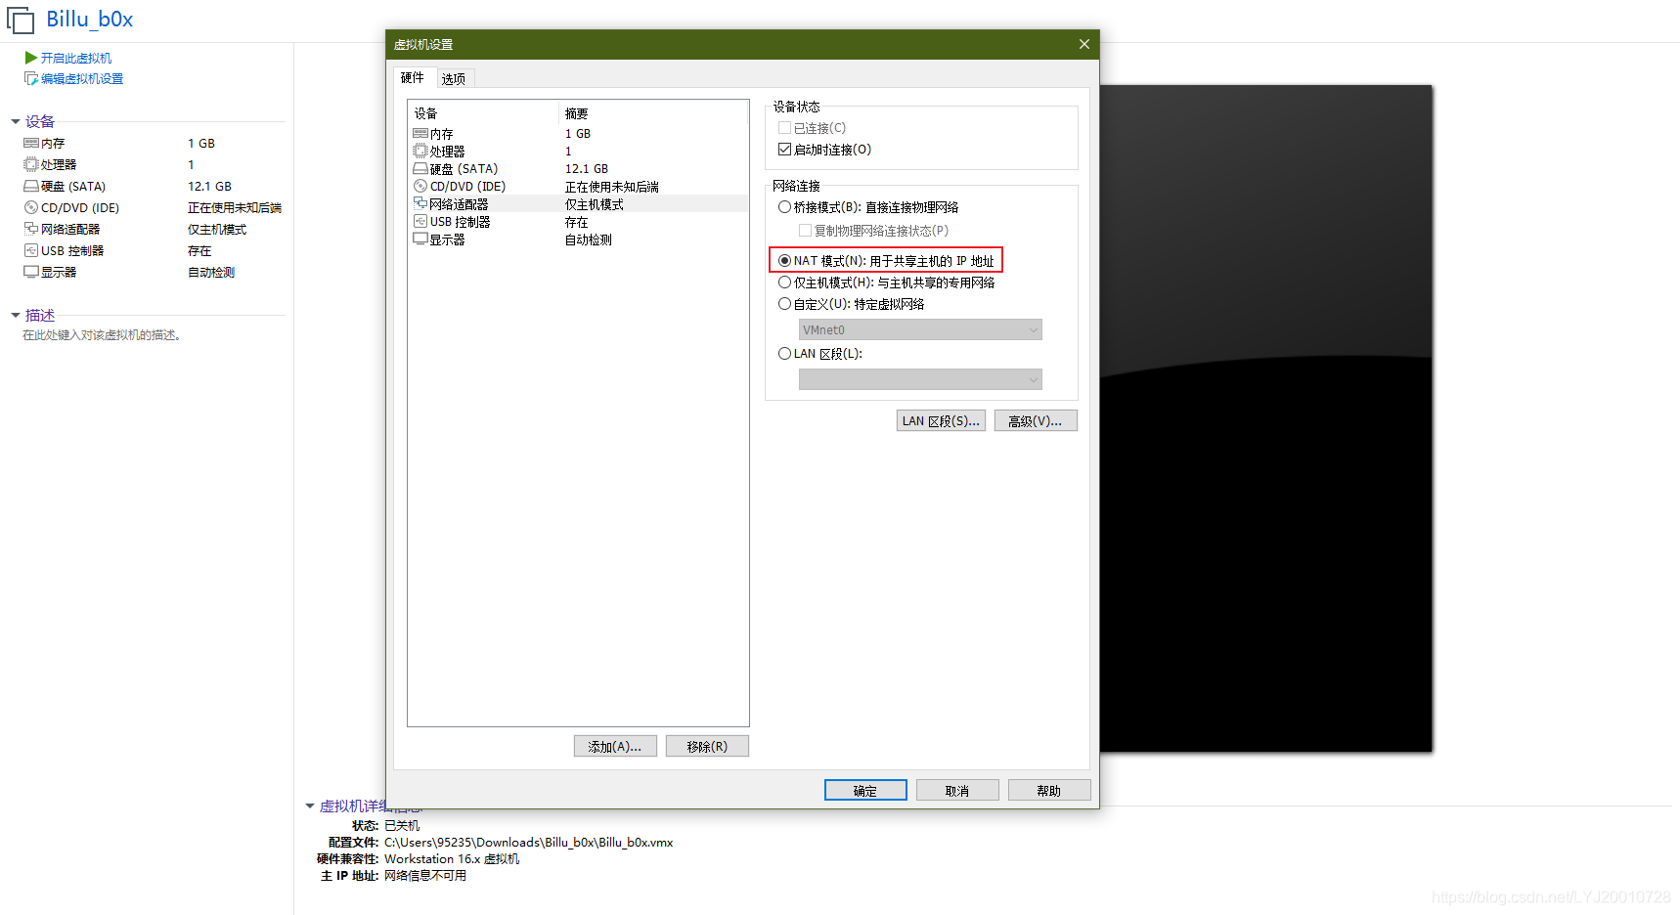Collapse the 虚拟机详细信息 section

pyautogui.click(x=310, y=806)
